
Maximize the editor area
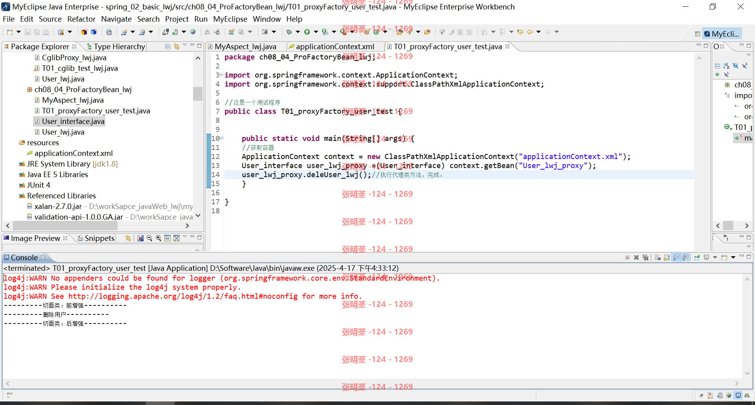point(706,46)
